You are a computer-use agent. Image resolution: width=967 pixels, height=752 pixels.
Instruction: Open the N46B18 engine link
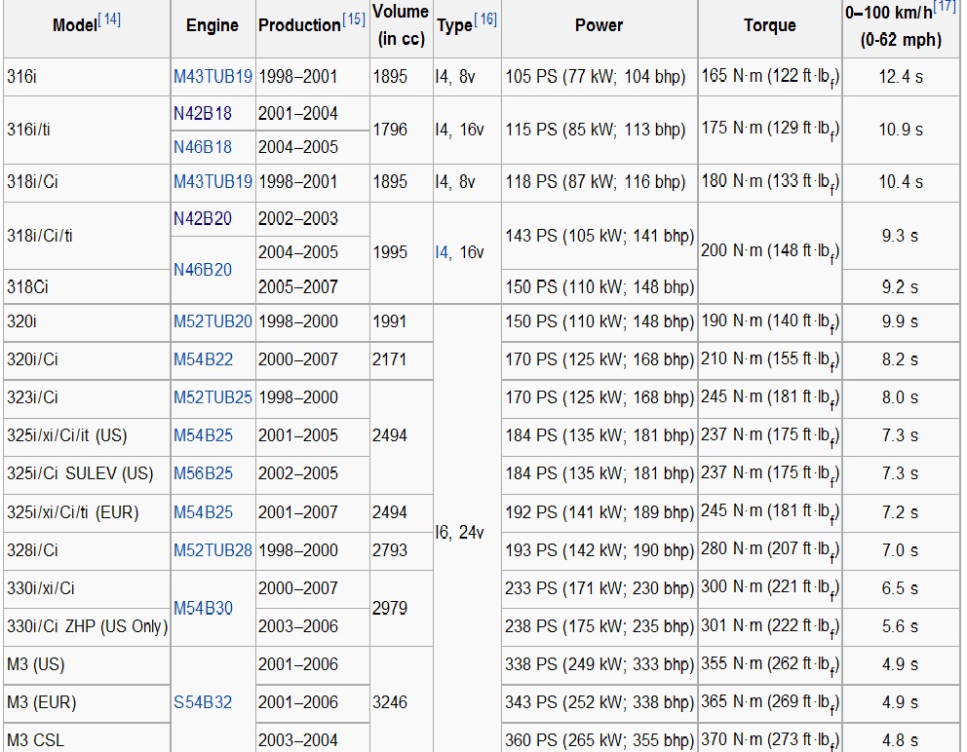coord(203,147)
